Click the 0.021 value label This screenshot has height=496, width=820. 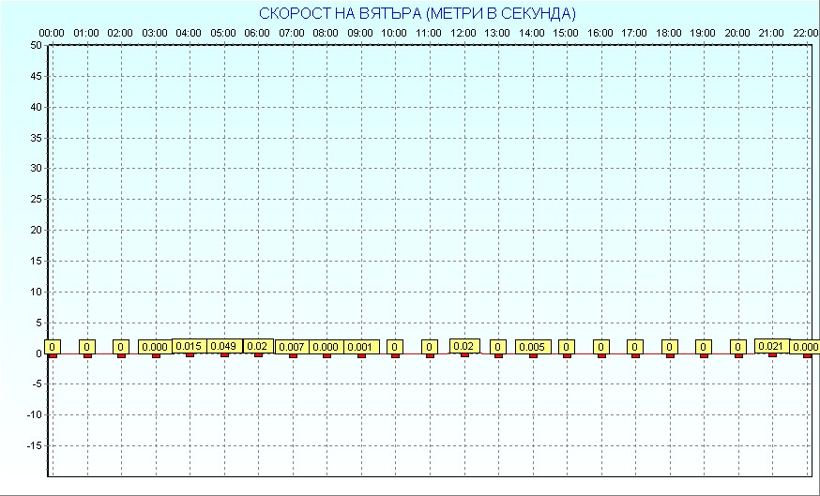click(x=771, y=346)
